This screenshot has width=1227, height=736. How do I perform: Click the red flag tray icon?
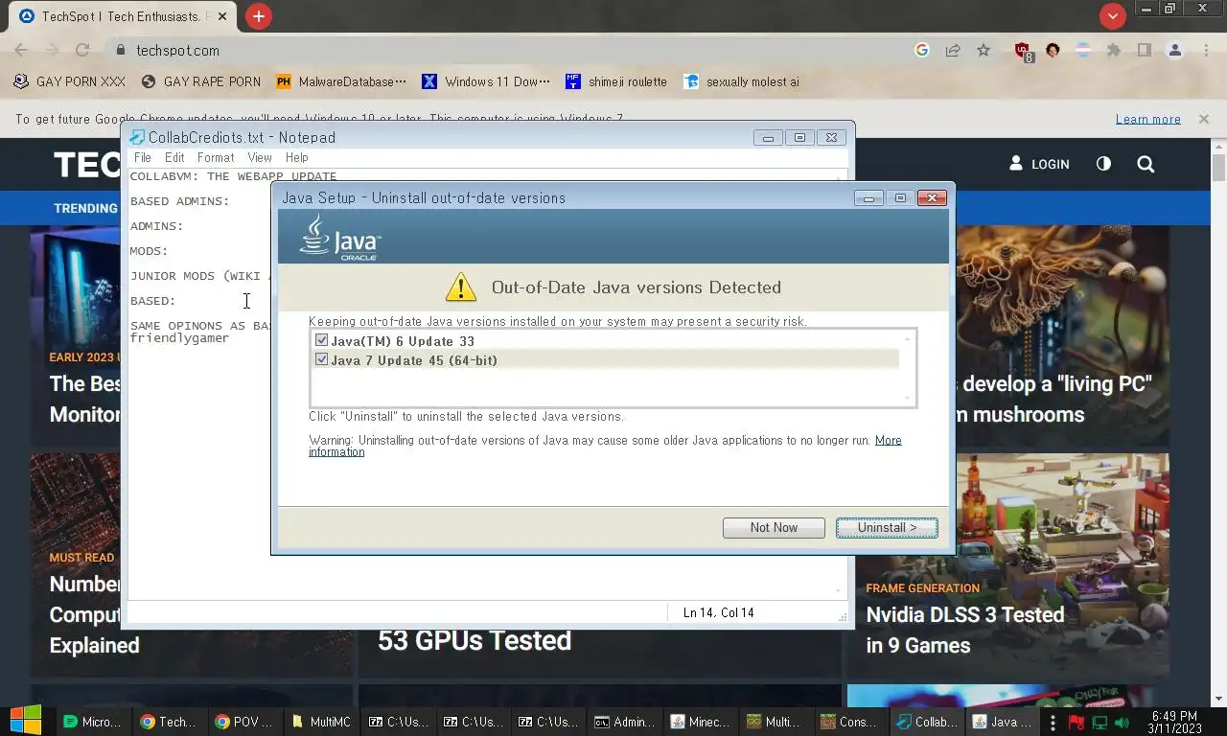1077,723
